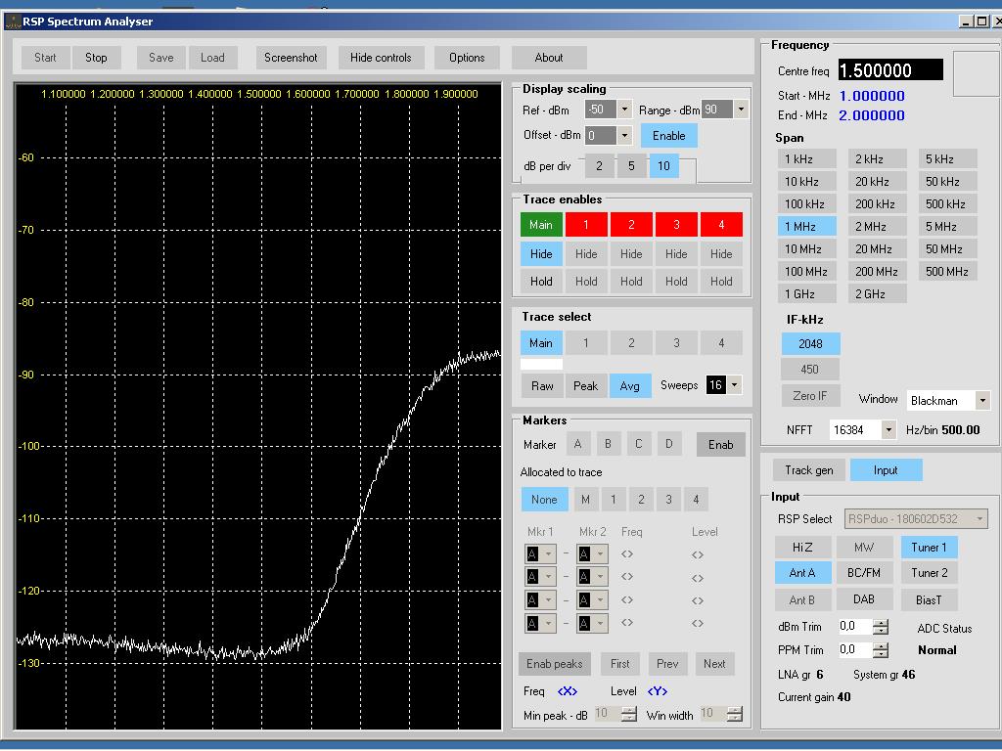This screenshot has height=751, width=1002.
Task: Enable red trace 4
Action: coord(721,225)
